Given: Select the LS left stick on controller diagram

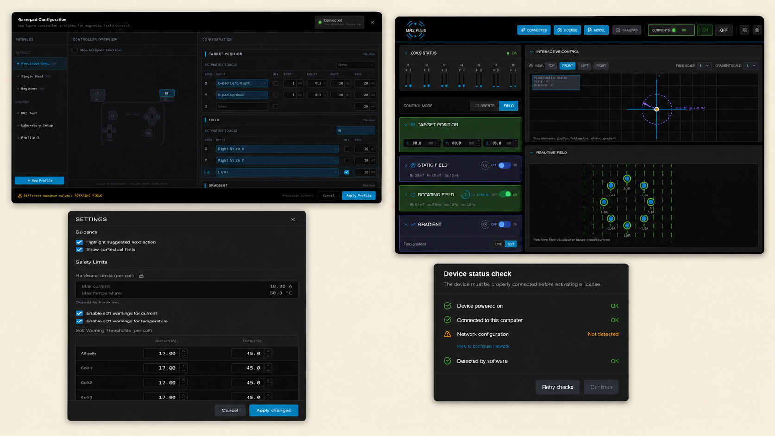Looking at the screenshot, I should pyautogui.click(x=113, y=115).
